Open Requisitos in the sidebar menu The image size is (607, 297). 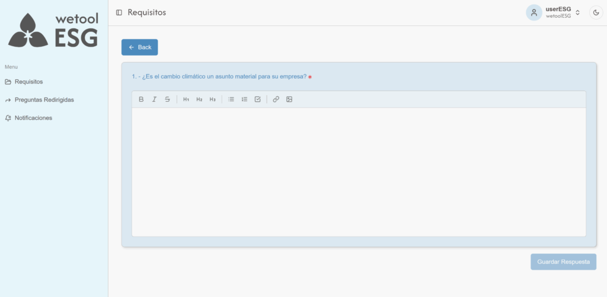click(28, 82)
